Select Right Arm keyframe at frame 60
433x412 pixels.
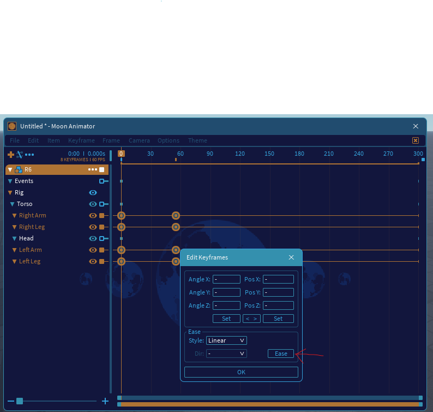[x=176, y=215]
